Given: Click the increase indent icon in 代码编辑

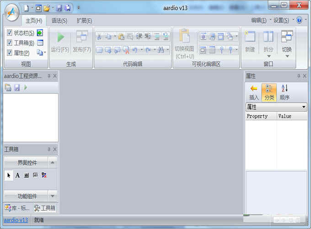Looking at the screenshot, I should tap(148, 37).
